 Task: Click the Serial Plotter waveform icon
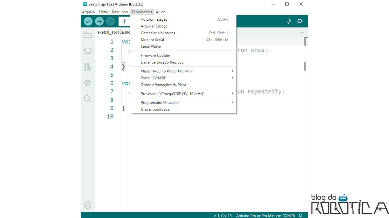click(289, 21)
